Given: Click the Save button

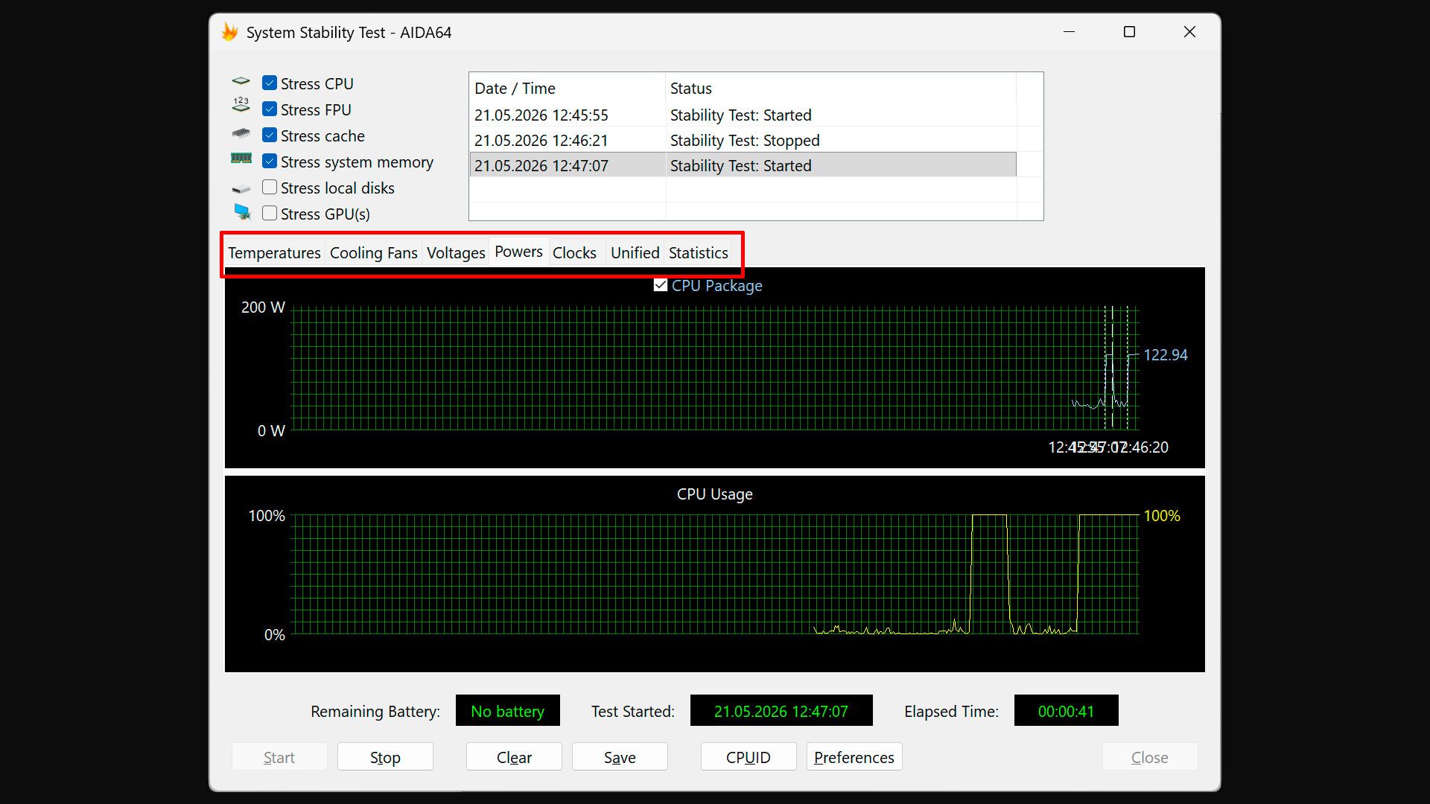Looking at the screenshot, I should (x=620, y=757).
